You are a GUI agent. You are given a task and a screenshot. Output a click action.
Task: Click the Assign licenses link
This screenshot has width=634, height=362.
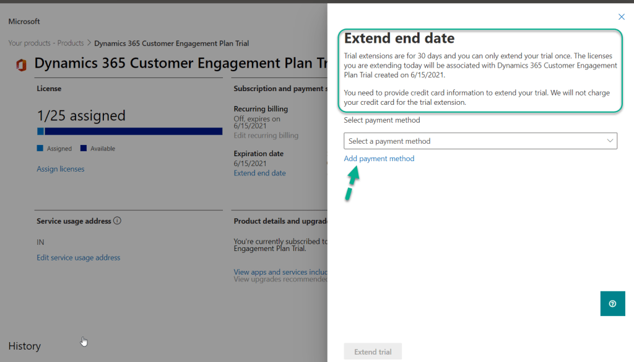(61, 169)
